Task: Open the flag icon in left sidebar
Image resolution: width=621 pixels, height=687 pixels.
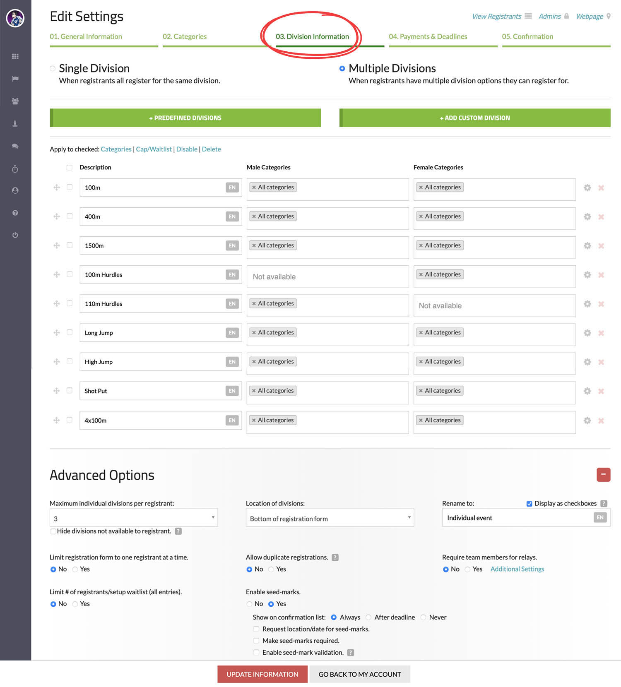Action: pyautogui.click(x=15, y=79)
